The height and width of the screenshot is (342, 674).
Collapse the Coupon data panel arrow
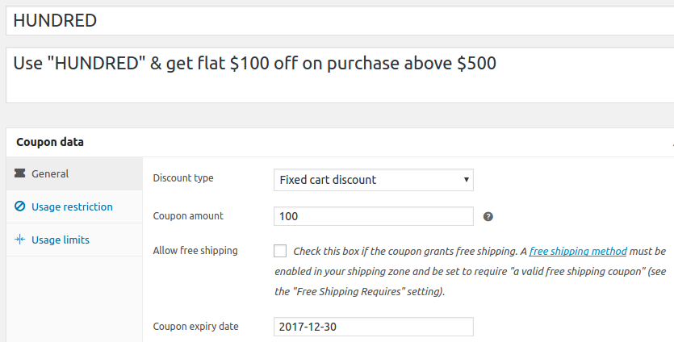click(672, 143)
